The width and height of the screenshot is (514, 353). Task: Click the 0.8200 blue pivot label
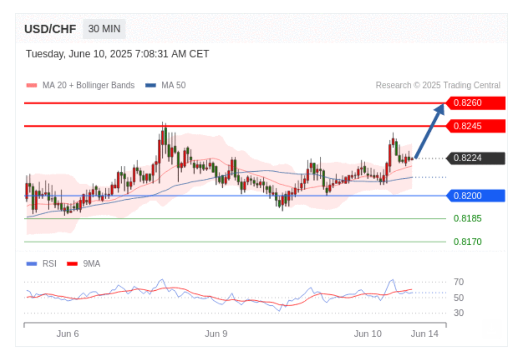[476, 196]
